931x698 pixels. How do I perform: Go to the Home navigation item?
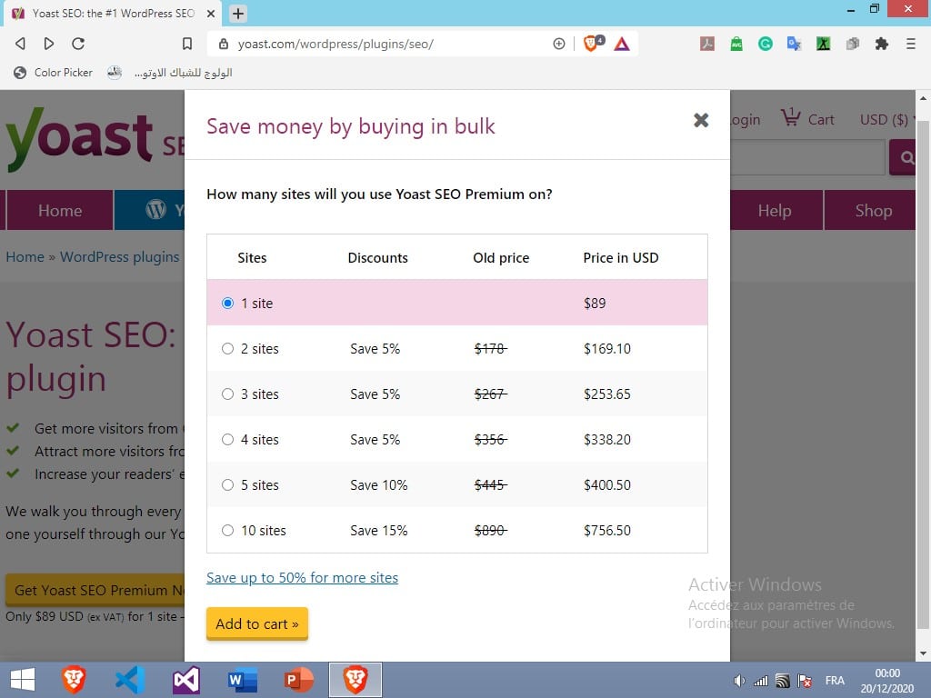[60, 211]
